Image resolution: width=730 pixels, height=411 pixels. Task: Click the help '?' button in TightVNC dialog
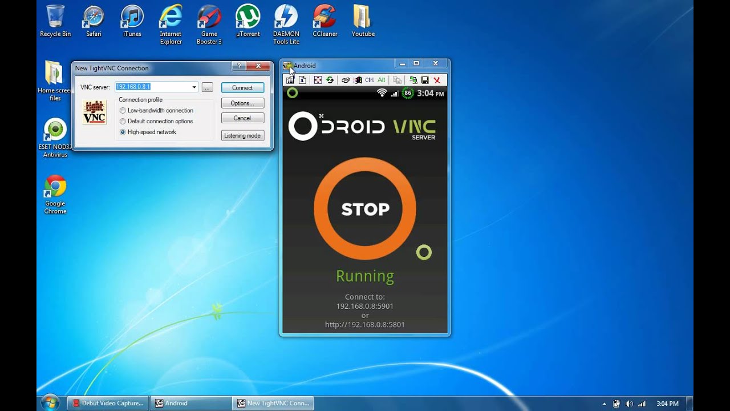(x=239, y=66)
